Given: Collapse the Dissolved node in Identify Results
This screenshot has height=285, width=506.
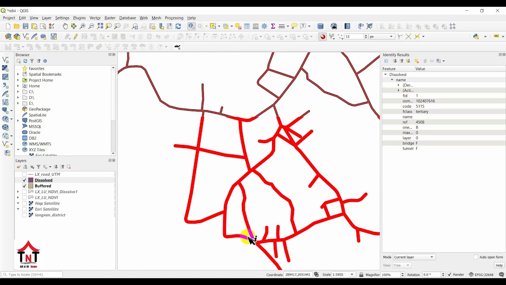Looking at the screenshot, I should tap(385, 74).
